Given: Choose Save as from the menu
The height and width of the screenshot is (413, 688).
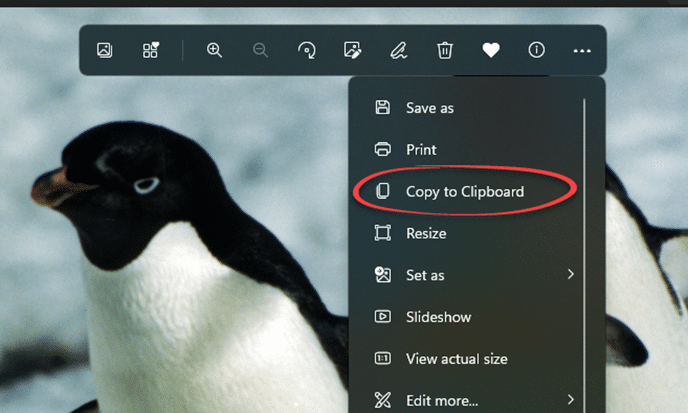Looking at the screenshot, I should 429,108.
